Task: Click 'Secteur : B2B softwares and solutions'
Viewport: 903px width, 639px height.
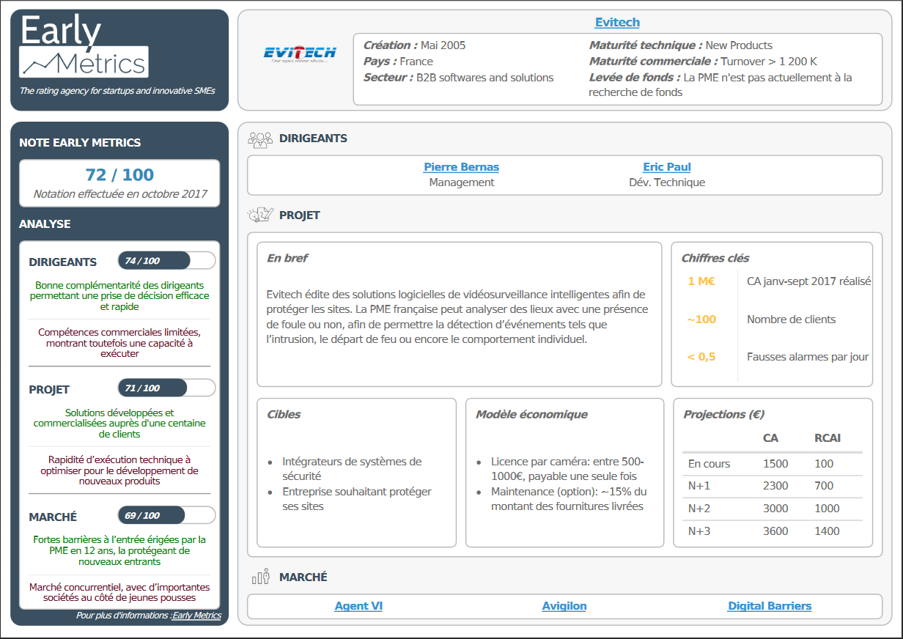Action: [459, 78]
